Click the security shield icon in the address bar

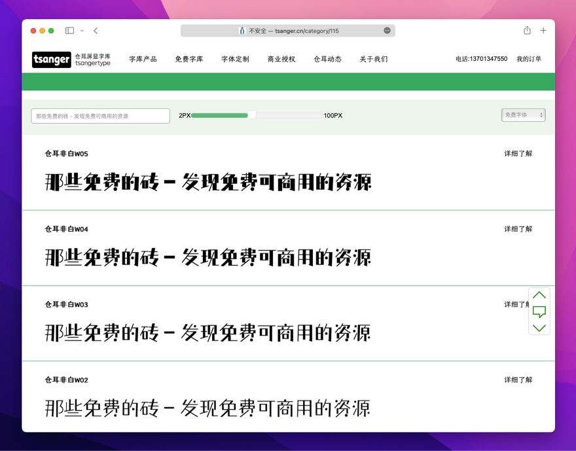tap(242, 30)
